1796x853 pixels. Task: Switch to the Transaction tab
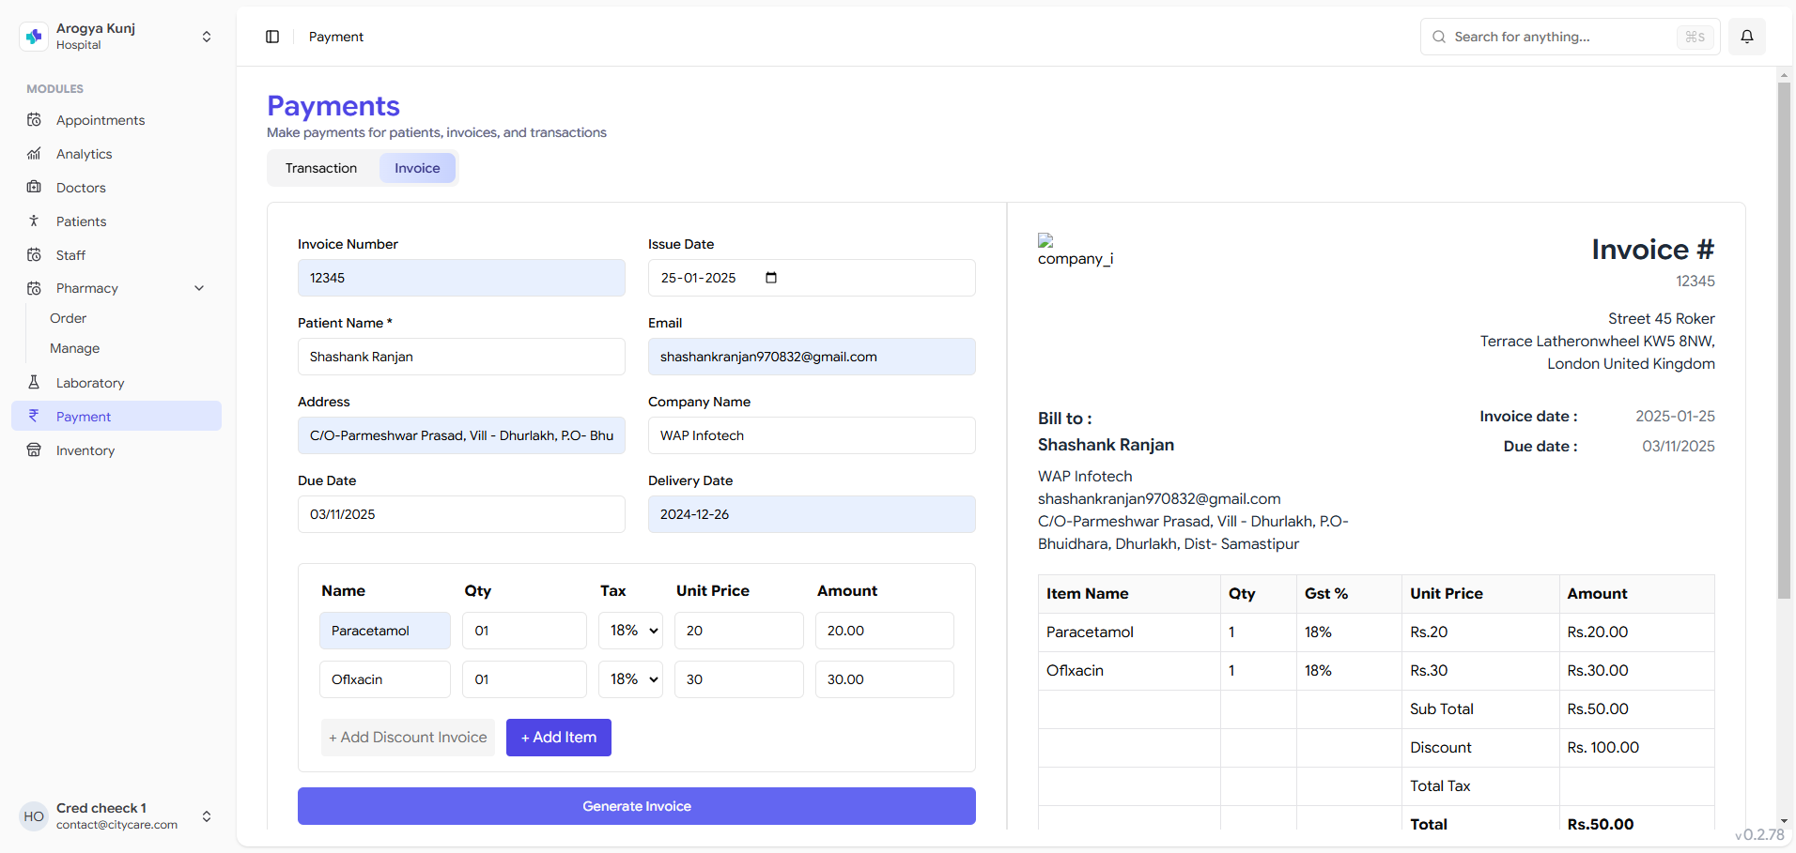pyautogui.click(x=321, y=168)
